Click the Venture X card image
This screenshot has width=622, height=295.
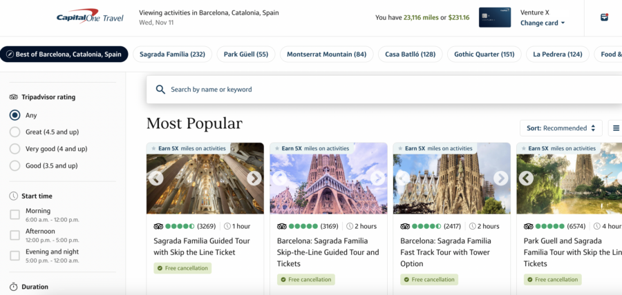click(x=495, y=17)
